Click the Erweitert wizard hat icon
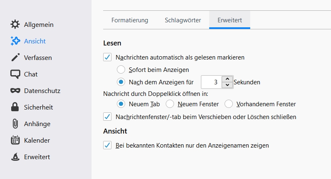The image size is (331, 179). 15,157
